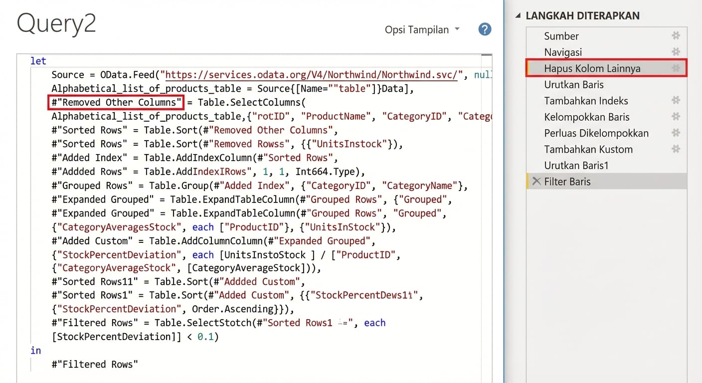Screen dimensions: 702x383
Task: Edit Tambahkan Indeks step via its gear icon
Action: pos(676,101)
